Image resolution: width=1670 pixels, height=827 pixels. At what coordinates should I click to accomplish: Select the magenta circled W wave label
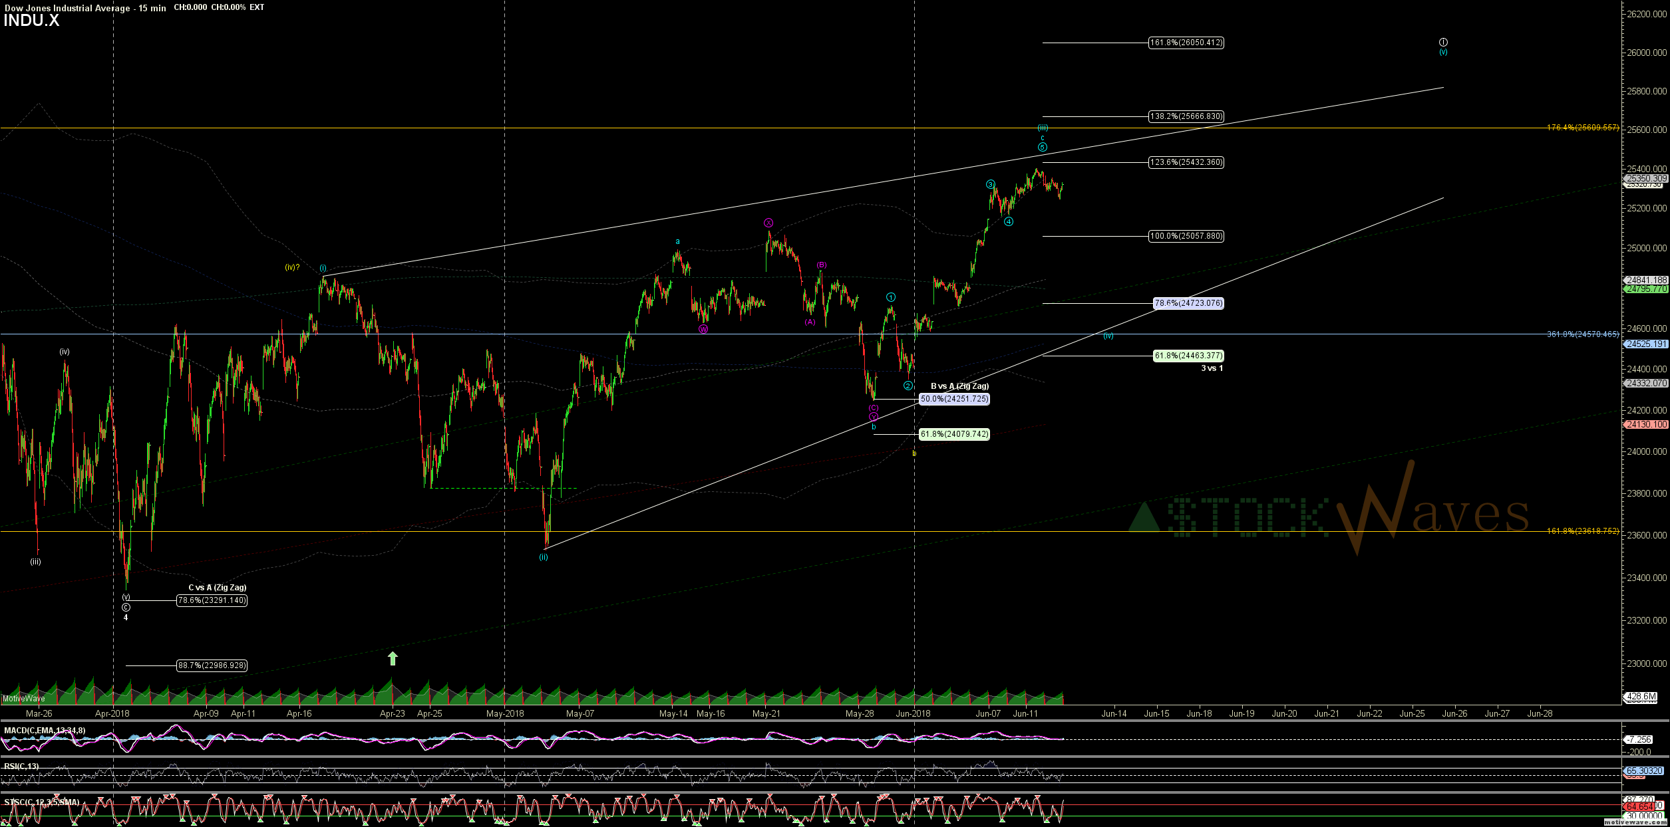tap(703, 328)
